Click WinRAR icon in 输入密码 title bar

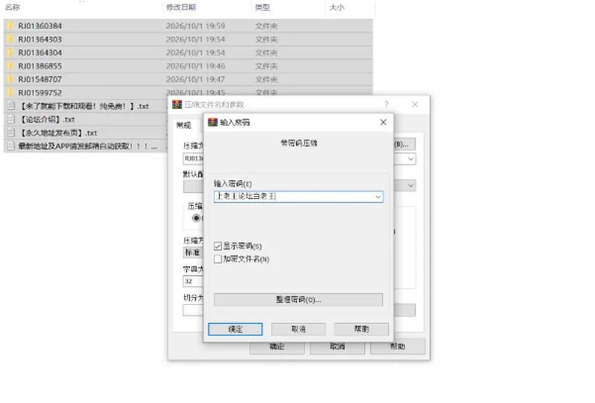click(213, 122)
